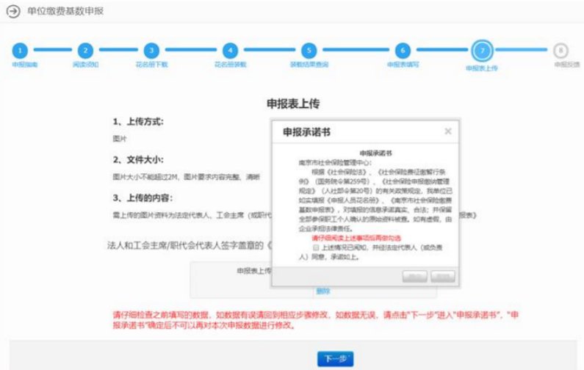This screenshot has width=584, height=370.
Task: Go to step 5 装载结果查询 circle
Action: 309,50
